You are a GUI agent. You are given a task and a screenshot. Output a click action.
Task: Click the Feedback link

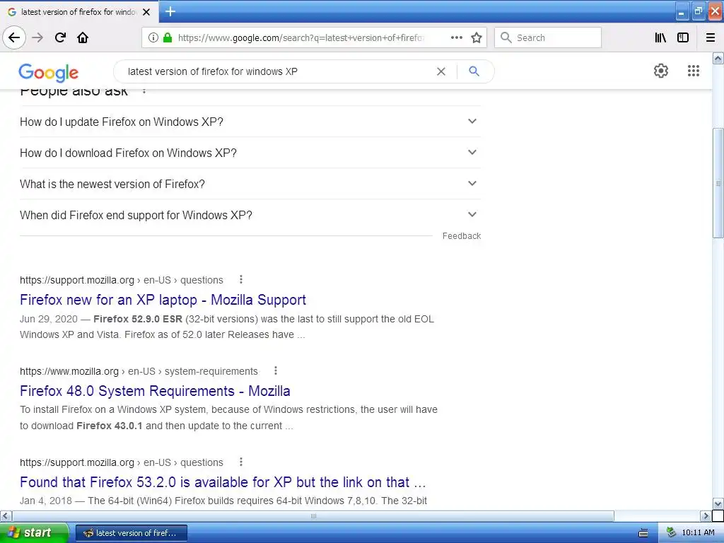tap(461, 236)
